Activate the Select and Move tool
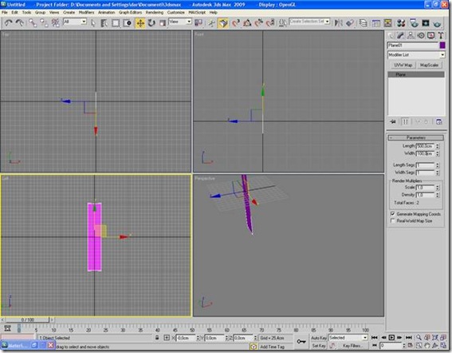The width and height of the screenshot is (452, 353). pos(140,23)
